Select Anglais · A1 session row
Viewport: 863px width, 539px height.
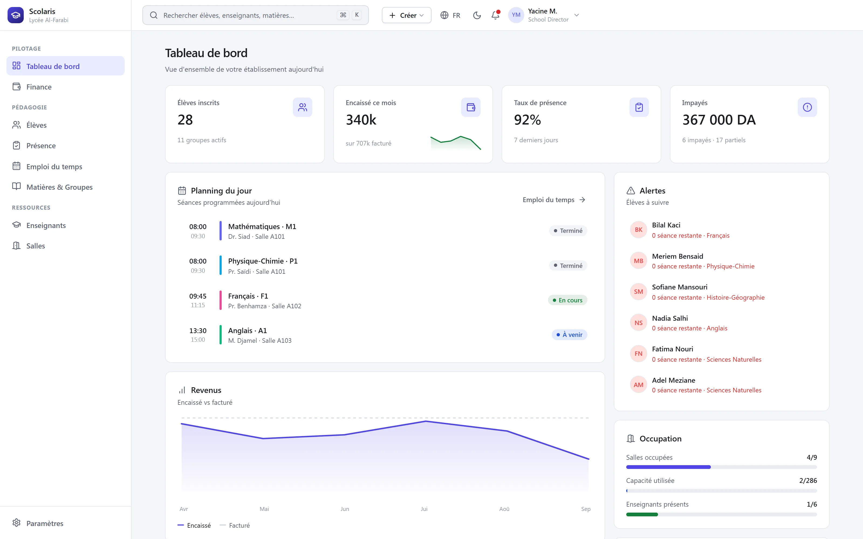(385, 335)
